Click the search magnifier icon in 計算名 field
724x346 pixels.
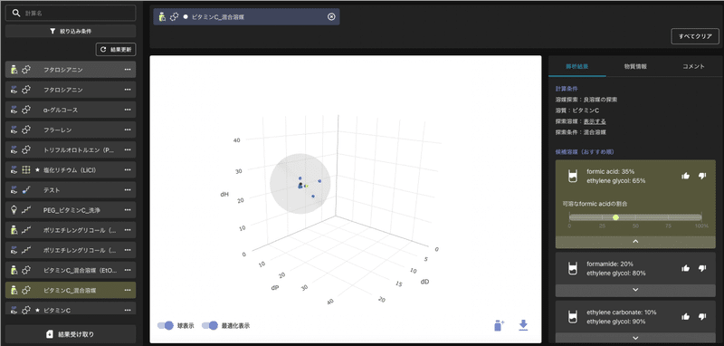[16, 14]
